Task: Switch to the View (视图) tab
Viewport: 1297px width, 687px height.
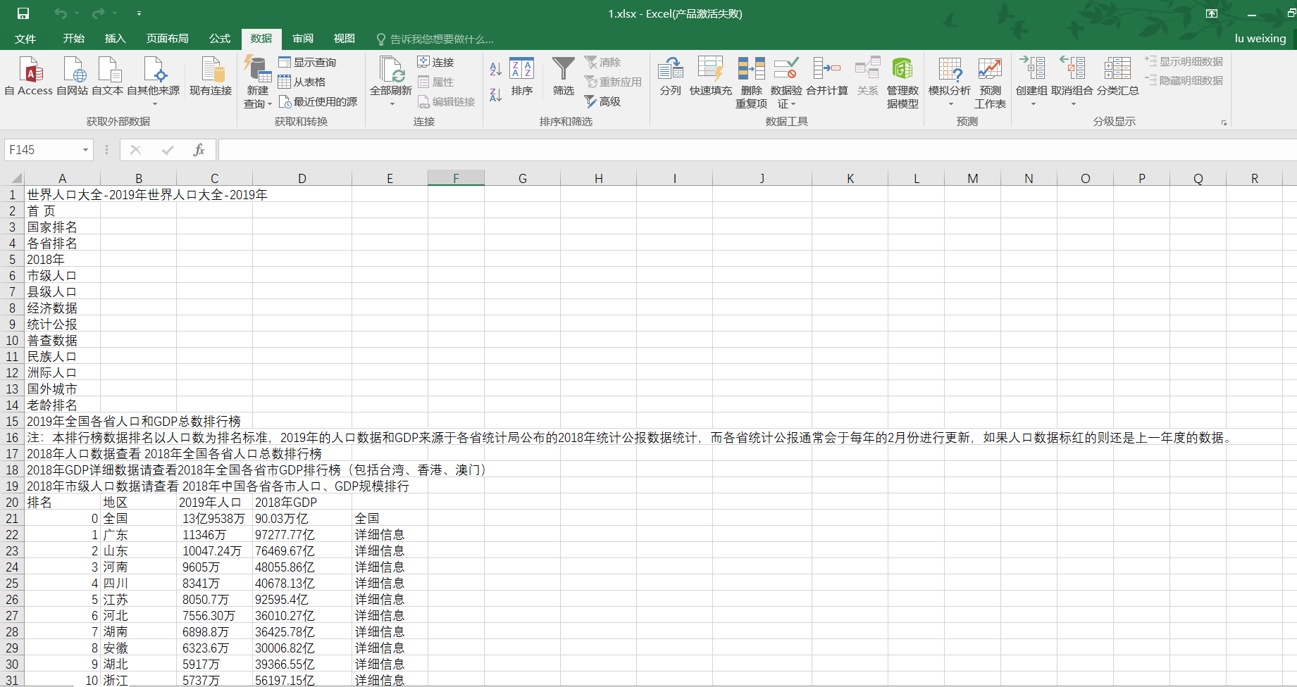Action: [345, 39]
